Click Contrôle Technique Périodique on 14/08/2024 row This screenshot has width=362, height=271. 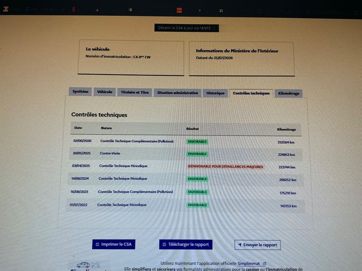tap(123, 178)
